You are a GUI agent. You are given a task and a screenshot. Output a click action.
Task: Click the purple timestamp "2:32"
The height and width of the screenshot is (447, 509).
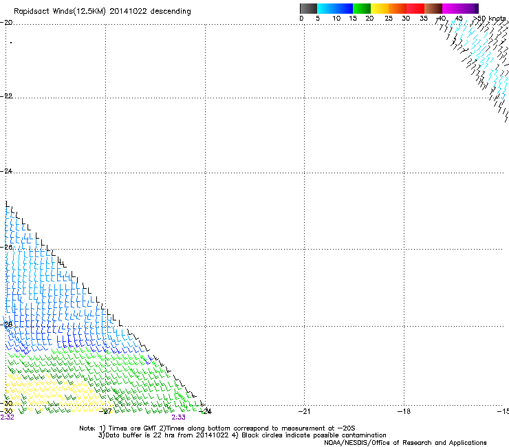click(x=7, y=417)
